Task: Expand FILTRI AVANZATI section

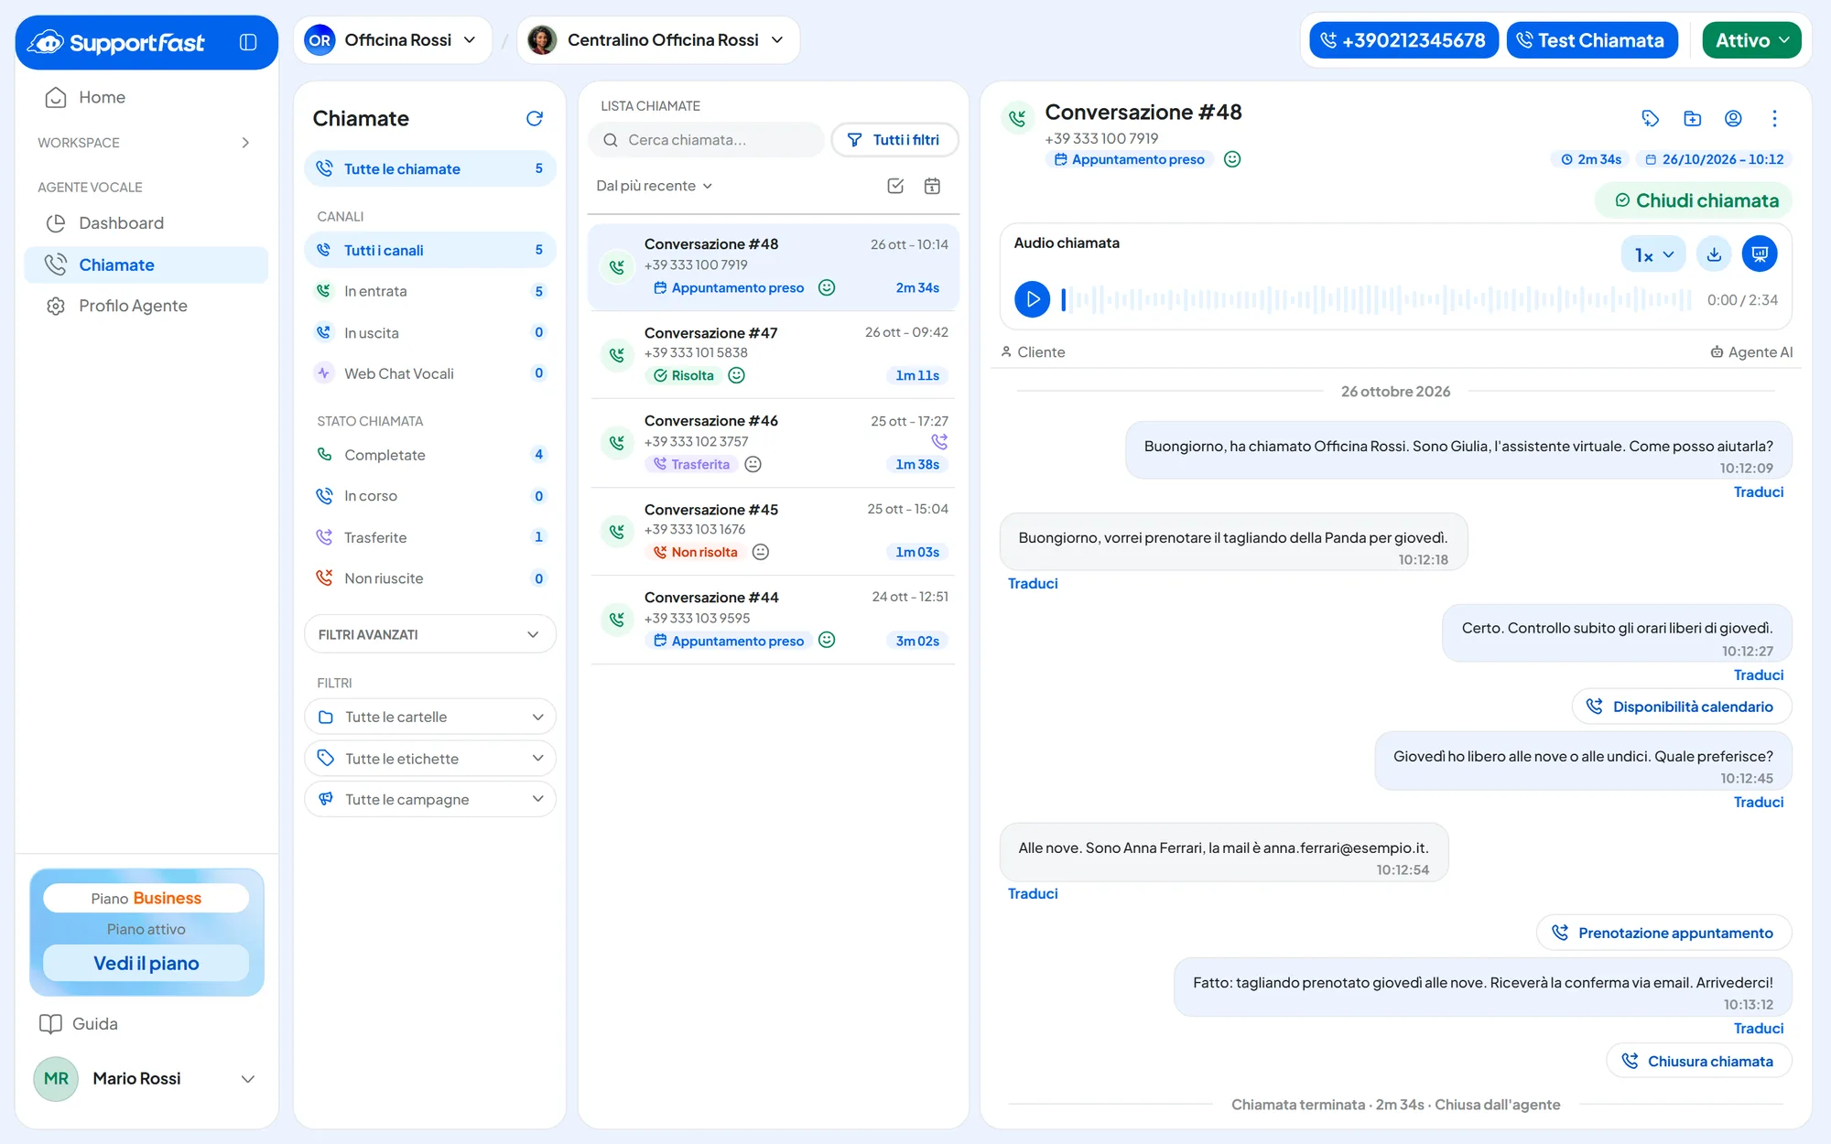Action: (x=429, y=634)
